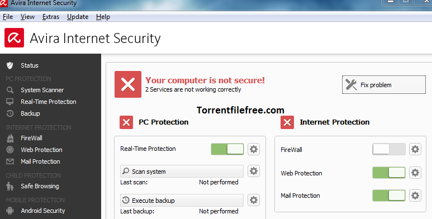
Task: Open Web Protection settings gear
Action: pos(415,173)
